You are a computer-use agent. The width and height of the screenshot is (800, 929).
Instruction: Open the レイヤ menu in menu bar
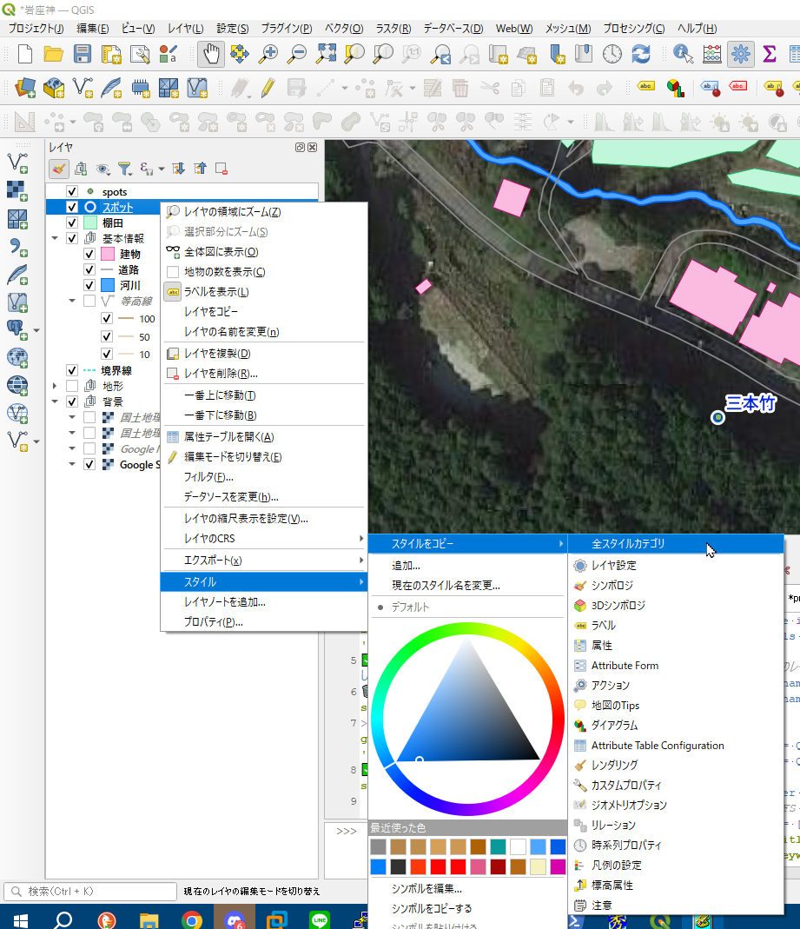click(x=185, y=29)
